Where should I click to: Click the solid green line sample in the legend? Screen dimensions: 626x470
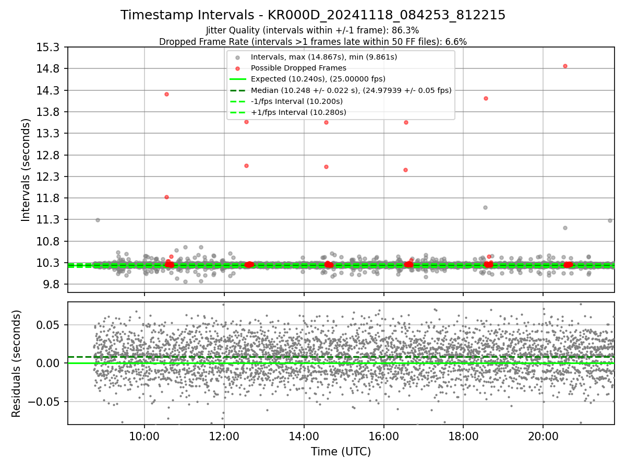point(237,79)
